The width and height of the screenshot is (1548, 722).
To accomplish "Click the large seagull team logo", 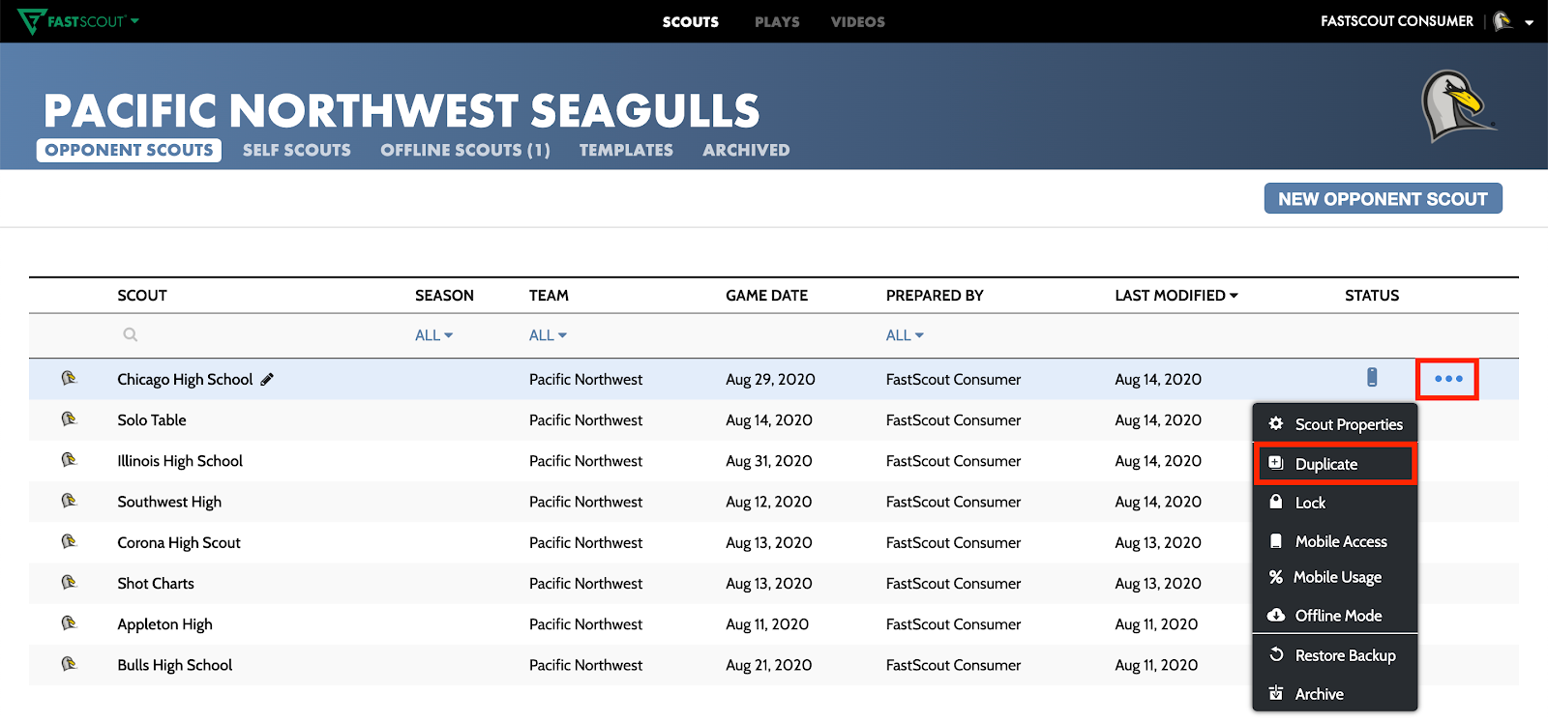I will 1458,106.
